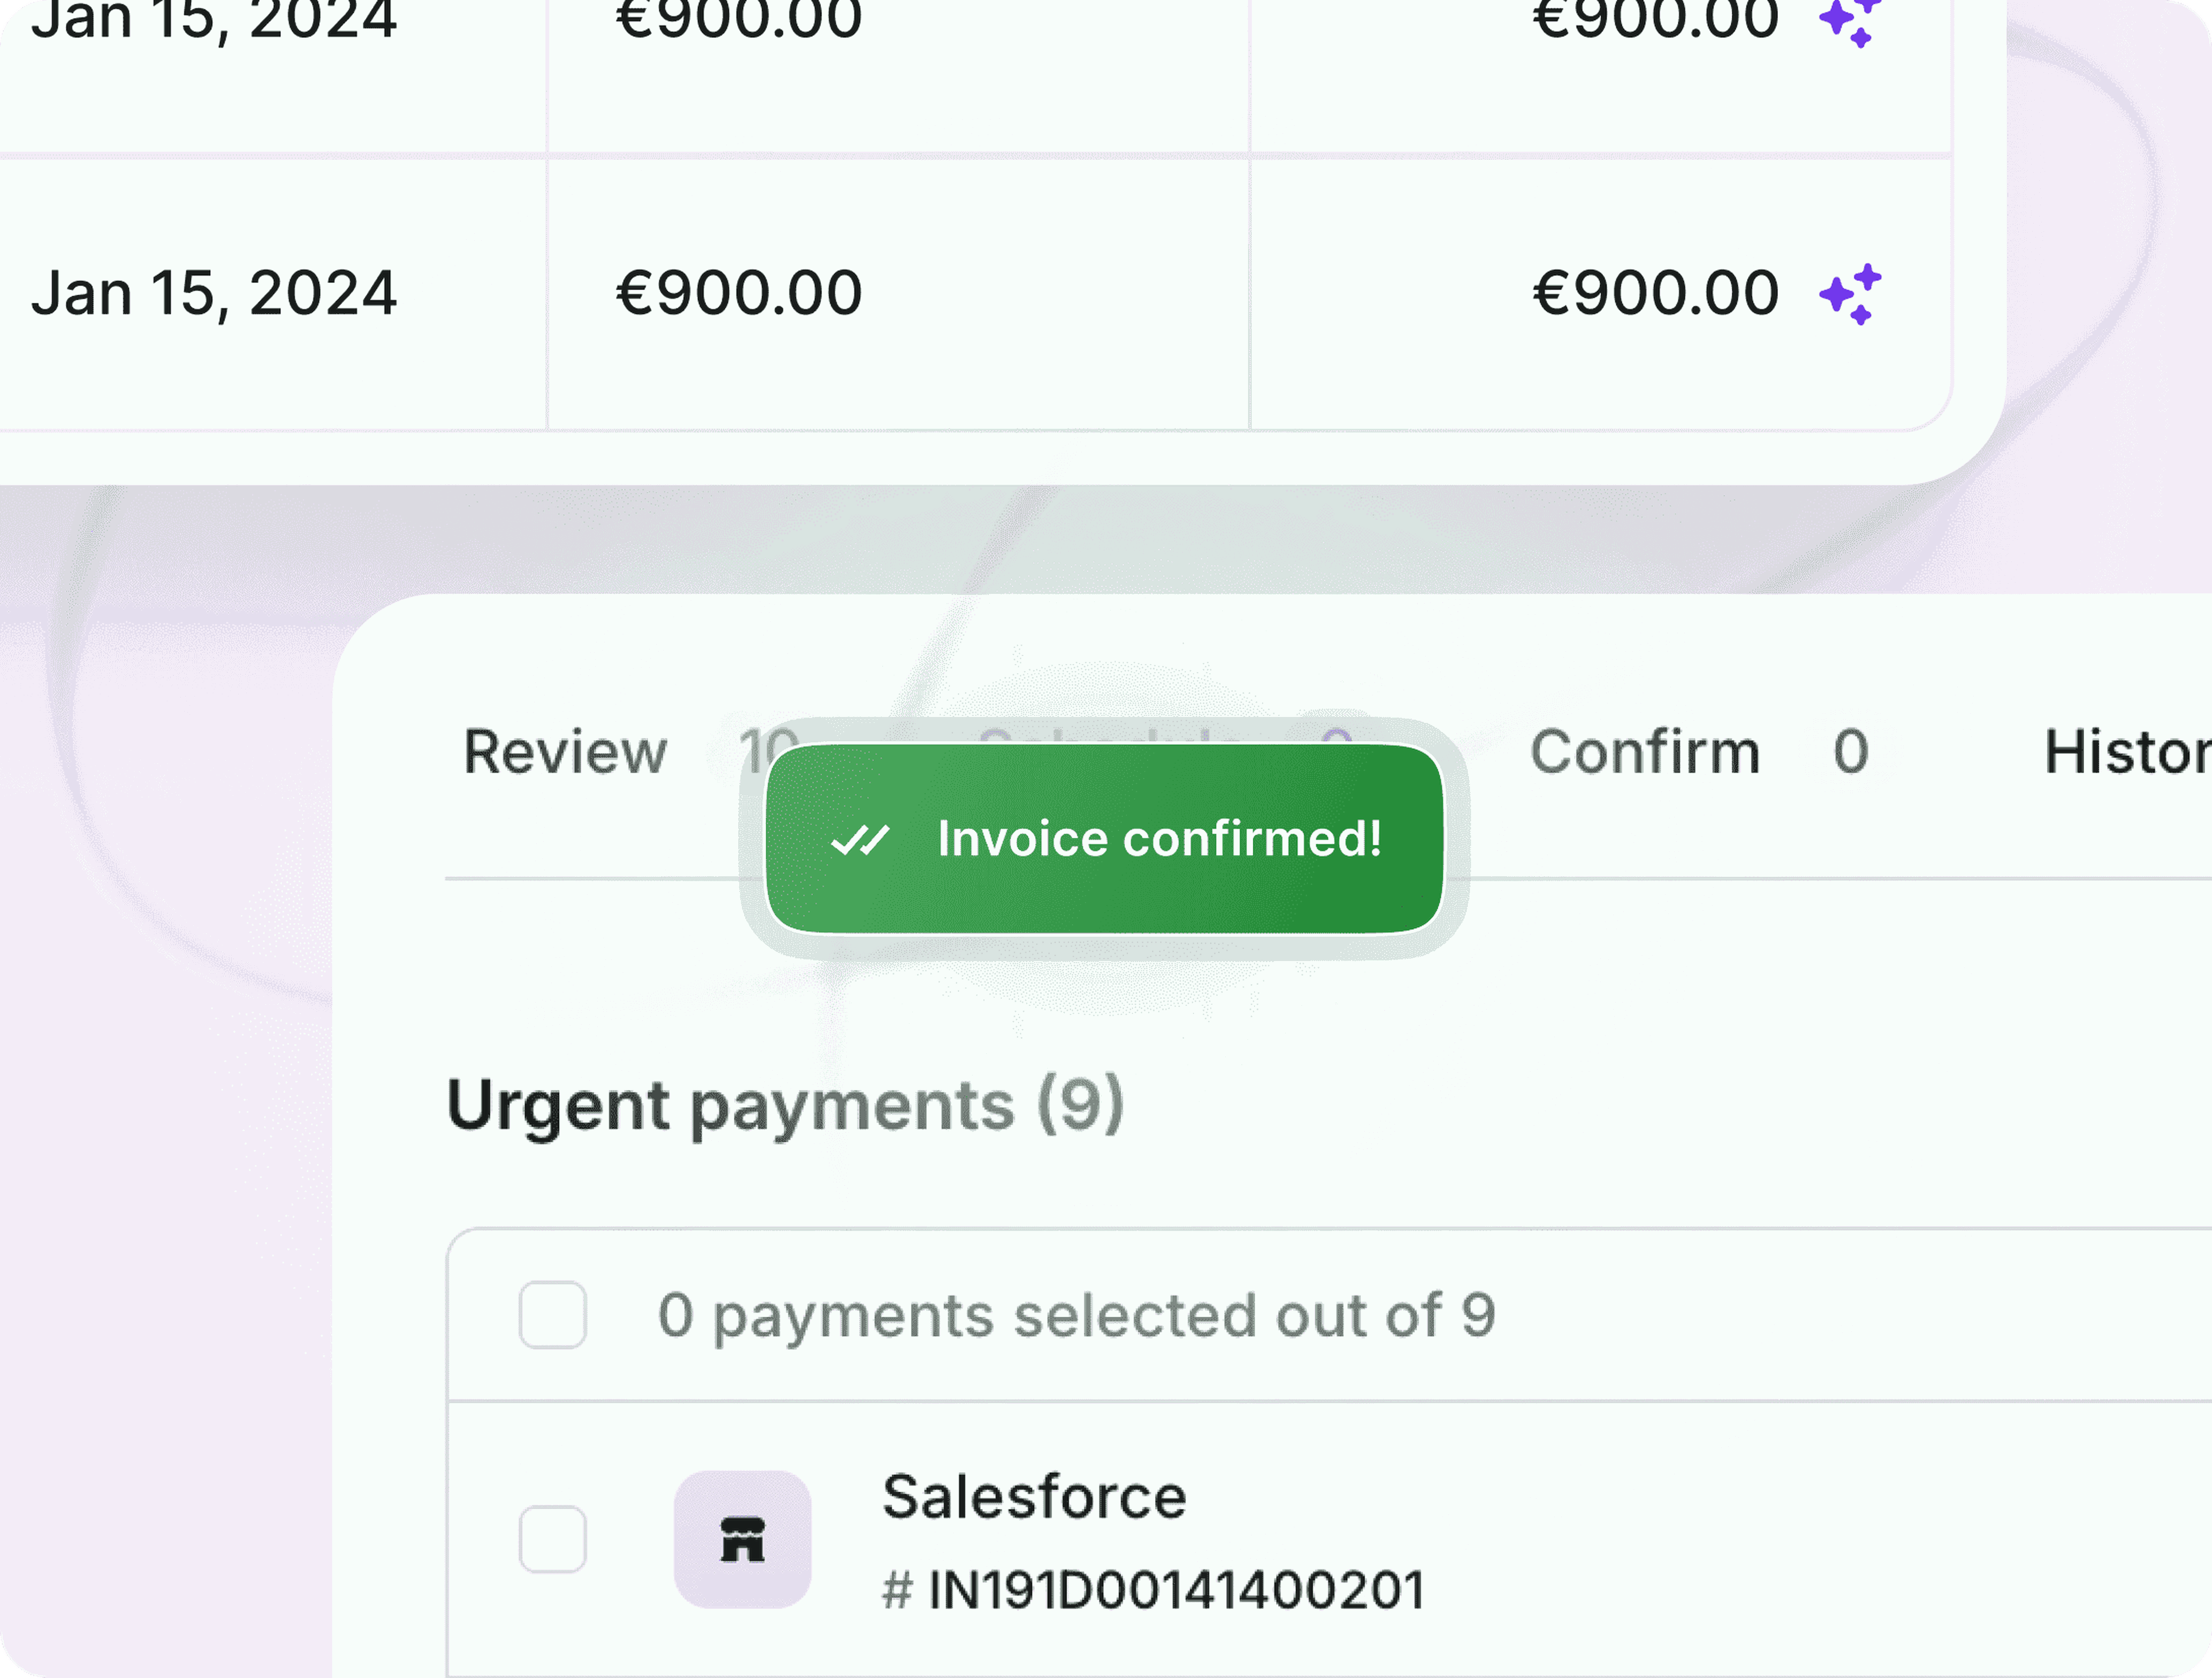Viewport: 2212px width, 1678px height.
Task: Click the Urgent payments (9) heading
Action: pos(785,1106)
